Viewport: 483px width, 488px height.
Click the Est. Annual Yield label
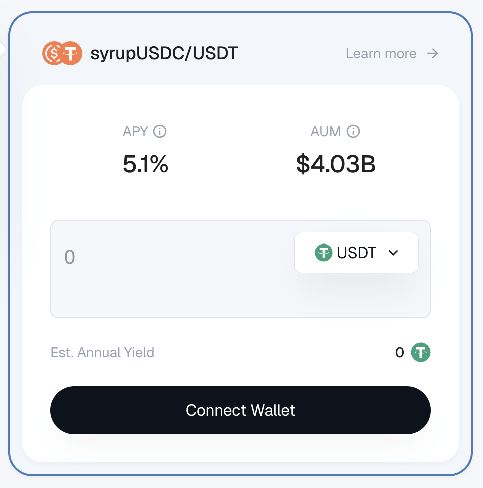[x=102, y=352]
